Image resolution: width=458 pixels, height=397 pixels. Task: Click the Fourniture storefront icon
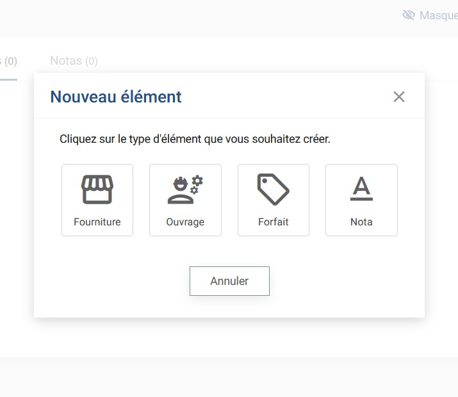pyautogui.click(x=97, y=190)
